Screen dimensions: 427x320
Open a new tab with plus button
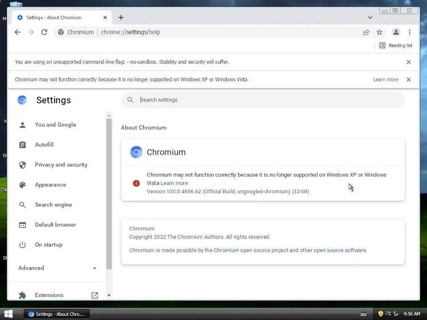121,17
